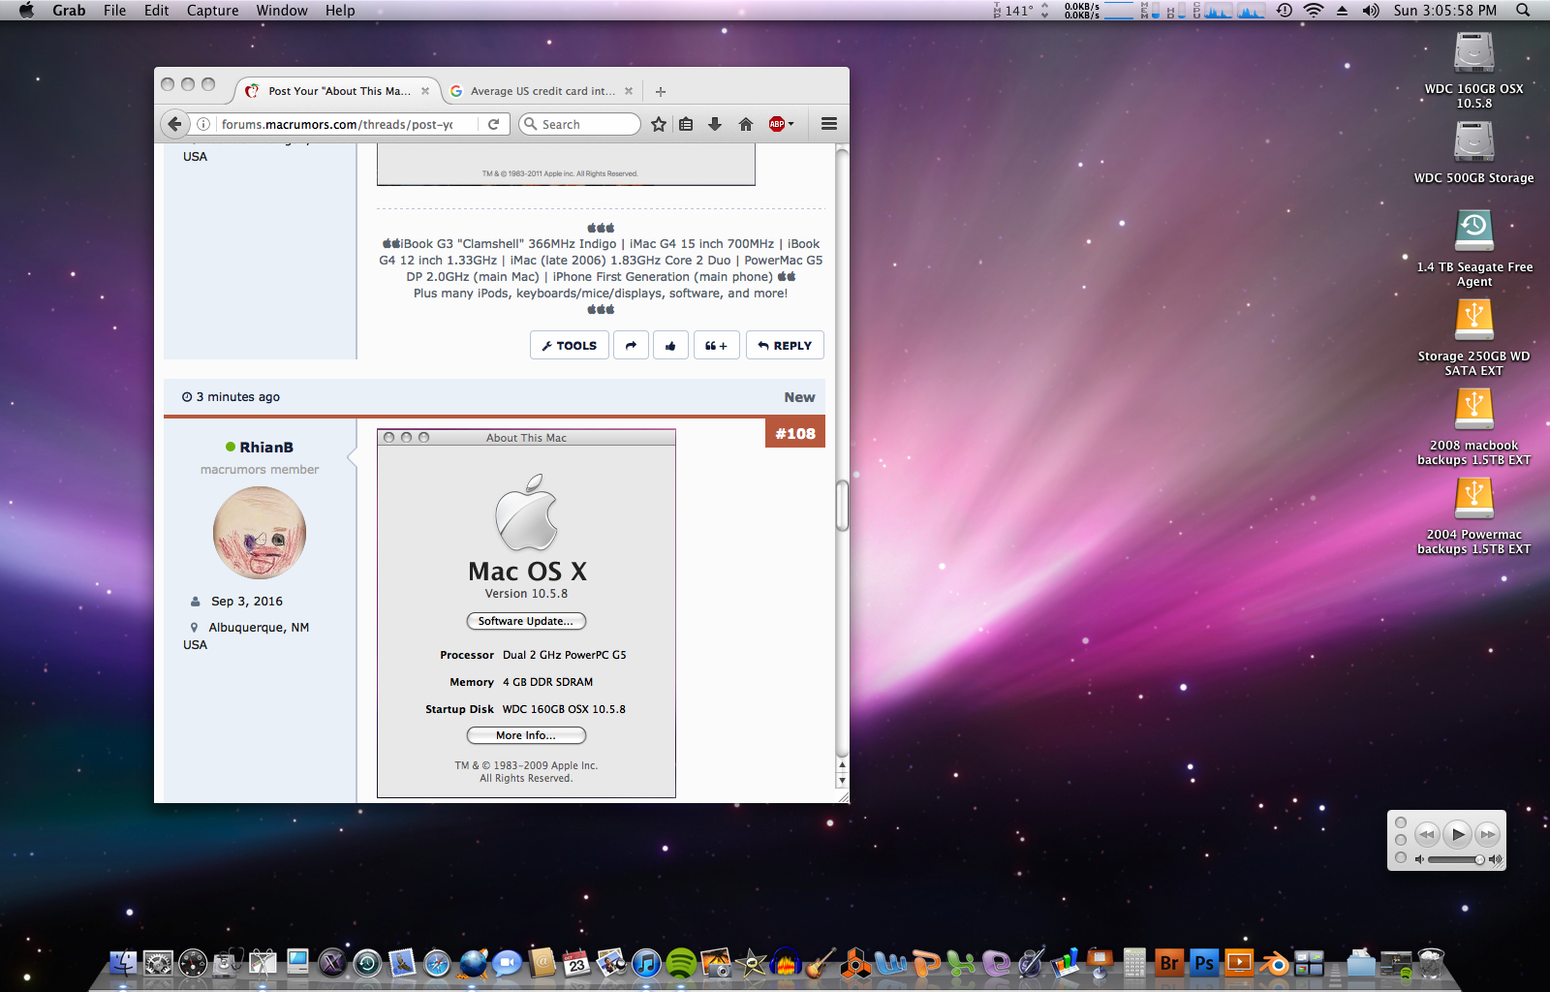Open iCal calendar in the Dock
Viewport: 1550px width, 992px height.
(x=576, y=963)
